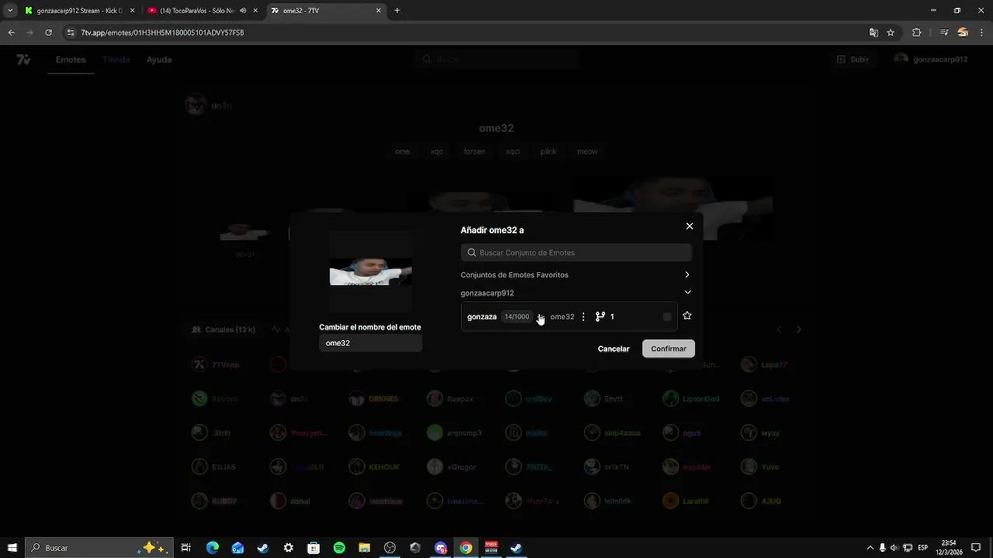The width and height of the screenshot is (993, 558).
Task: Open Tienda tab in 7TV nav
Action: 116,60
